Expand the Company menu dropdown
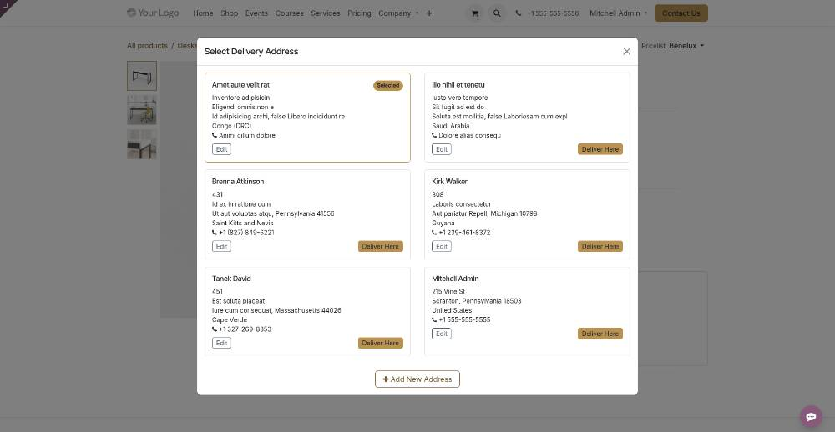835x432 pixels. [398, 13]
